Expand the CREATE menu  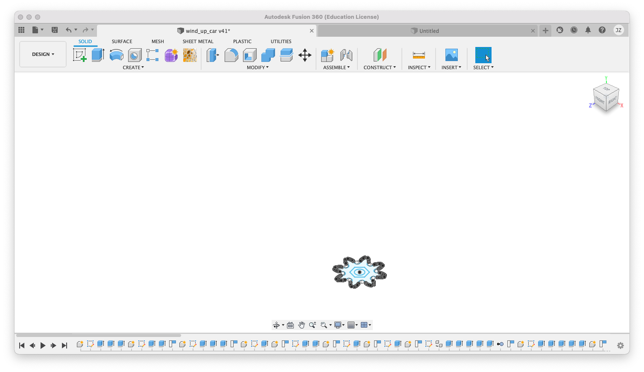[133, 67]
